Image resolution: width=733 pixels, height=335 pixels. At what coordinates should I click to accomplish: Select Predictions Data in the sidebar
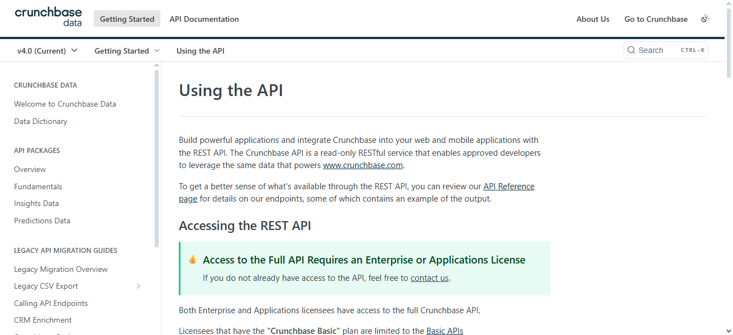tap(42, 221)
